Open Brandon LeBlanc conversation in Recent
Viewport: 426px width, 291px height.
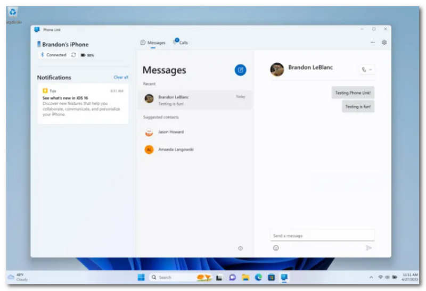tap(194, 100)
